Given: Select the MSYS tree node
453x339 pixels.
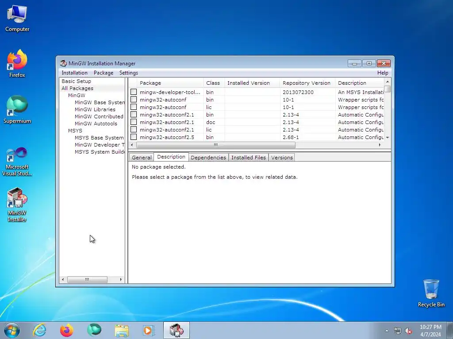Looking at the screenshot, I should coord(75,131).
